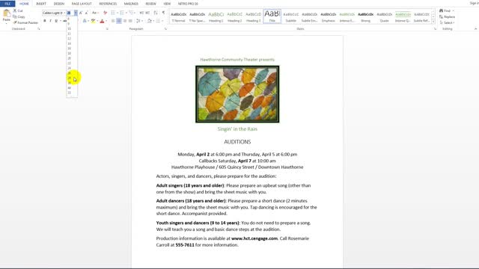Click the font size dropdown arrow

pyautogui.click(x=76, y=13)
